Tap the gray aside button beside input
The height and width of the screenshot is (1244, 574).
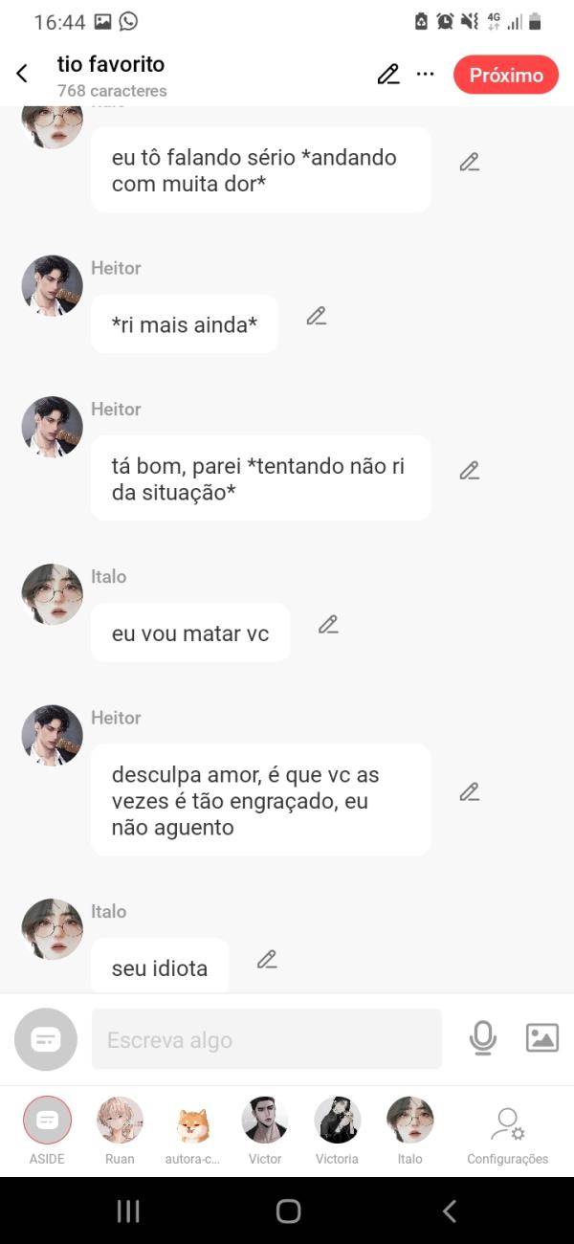(x=46, y=1039)
